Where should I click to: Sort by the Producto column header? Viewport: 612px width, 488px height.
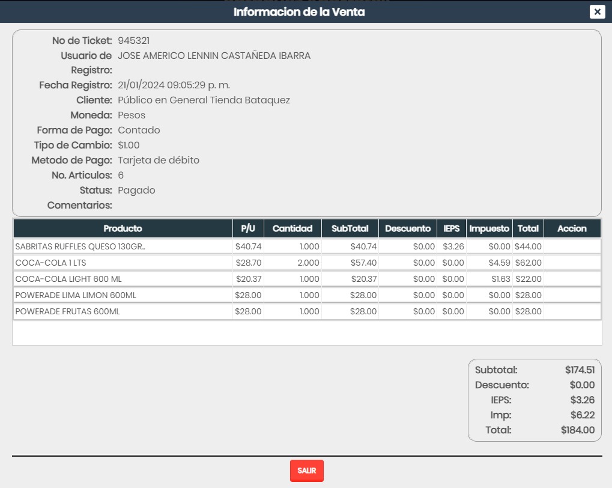pyautogui.click(x=123, y=229)
